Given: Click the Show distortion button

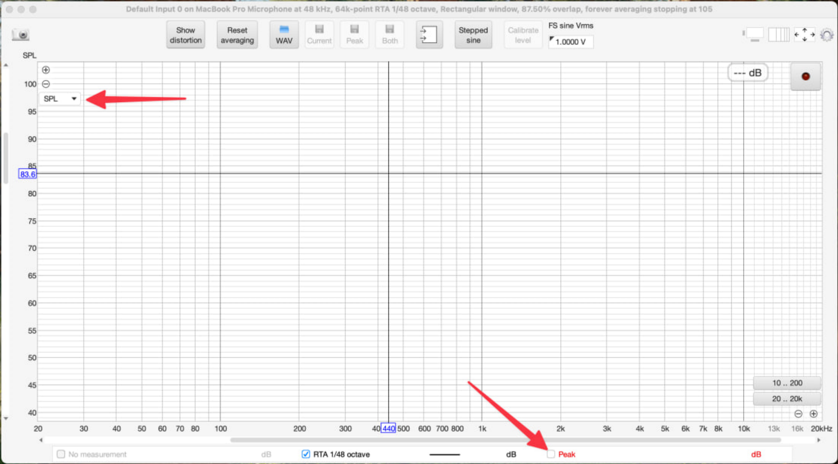Looking at the screenshot, I should click(186, 35).
